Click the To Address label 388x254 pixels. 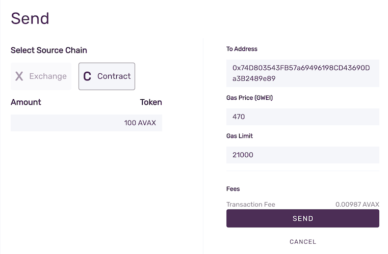point(242,49)
